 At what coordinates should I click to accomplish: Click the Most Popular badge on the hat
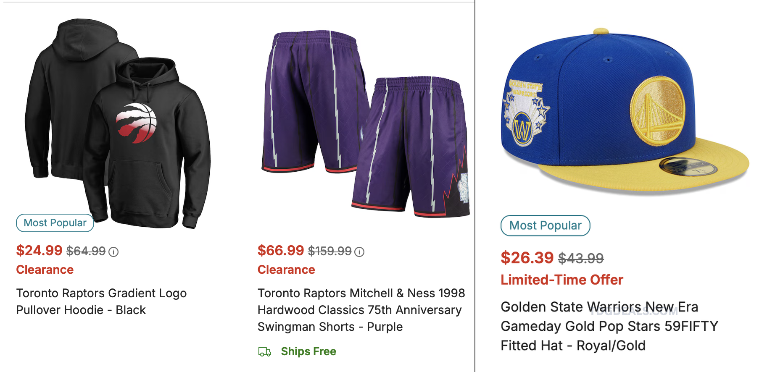pyautogui.click(x=545, y=225)
